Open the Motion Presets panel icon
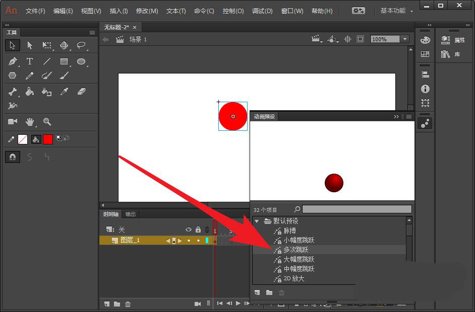Screen dimensions: 475x312 (425, 123)
